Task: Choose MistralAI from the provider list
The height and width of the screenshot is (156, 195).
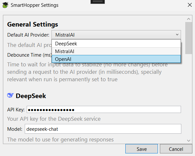Action: click(x=116, y=51)
